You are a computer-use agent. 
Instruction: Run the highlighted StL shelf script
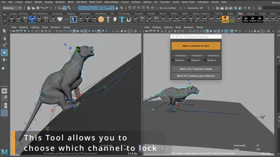[32, 19]
